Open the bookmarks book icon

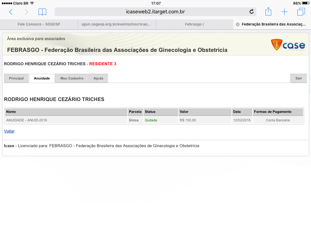[x=42, y=12]
